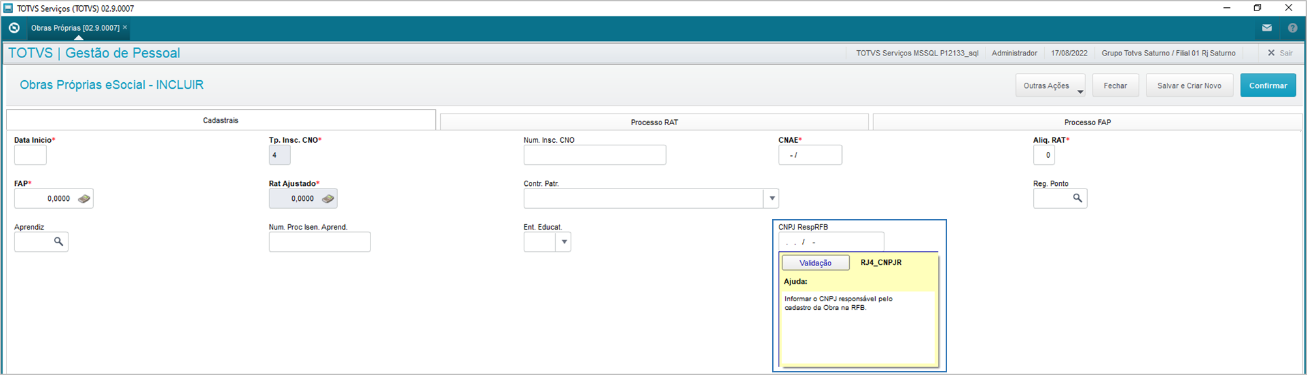Click the date 17/08/2022 in the header
1307x375 pixels.
(x=1069, y=53)
